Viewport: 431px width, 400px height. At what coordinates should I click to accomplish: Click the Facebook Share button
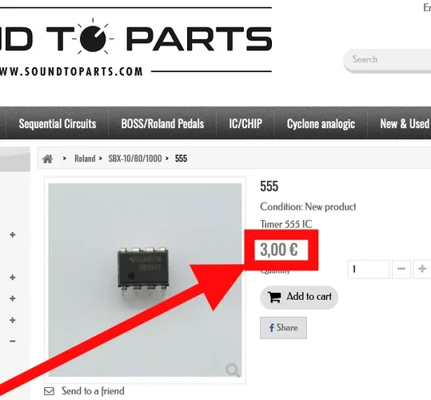[283, 328]
